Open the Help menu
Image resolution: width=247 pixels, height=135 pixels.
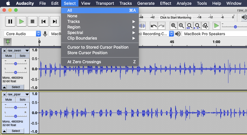pos(217,3)
